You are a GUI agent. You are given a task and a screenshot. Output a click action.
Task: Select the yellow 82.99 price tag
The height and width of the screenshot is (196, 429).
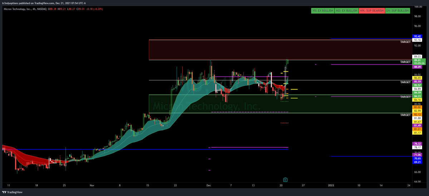[418, 111]
